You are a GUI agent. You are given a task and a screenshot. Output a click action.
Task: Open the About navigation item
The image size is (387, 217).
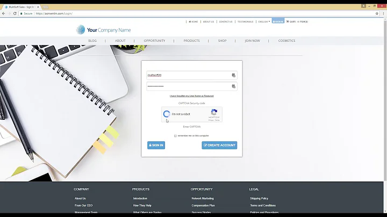click(120, 41)
